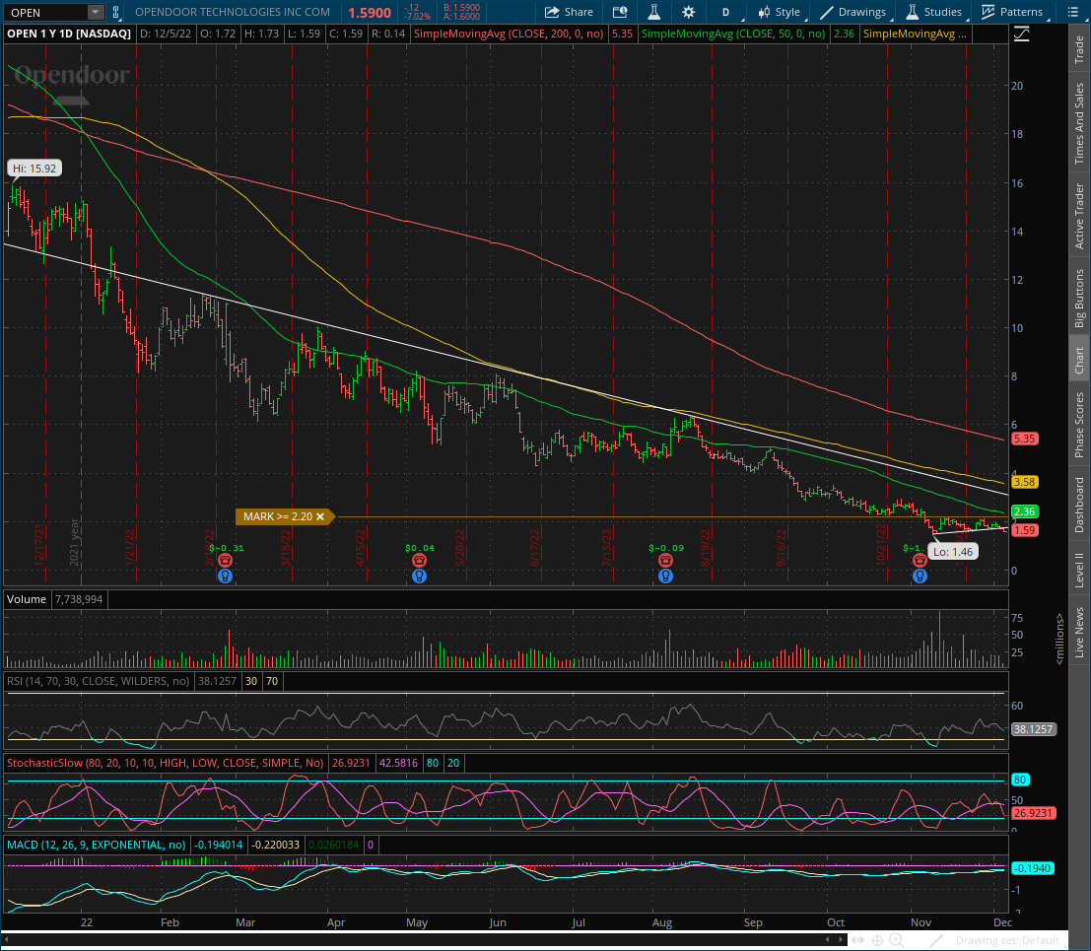
Task: Open the D timeframe dropdown
Action: click(x=727, y=12)
